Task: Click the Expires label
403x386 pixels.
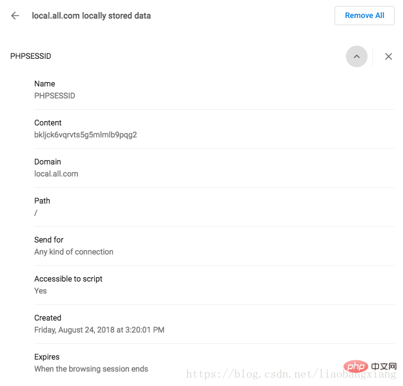Action: (x=47, y=357)
